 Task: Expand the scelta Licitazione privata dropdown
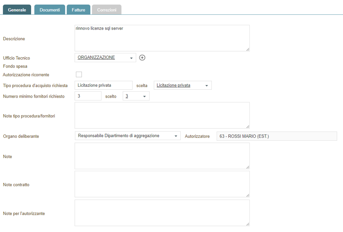pyautogui.click(x=182, y=85)
